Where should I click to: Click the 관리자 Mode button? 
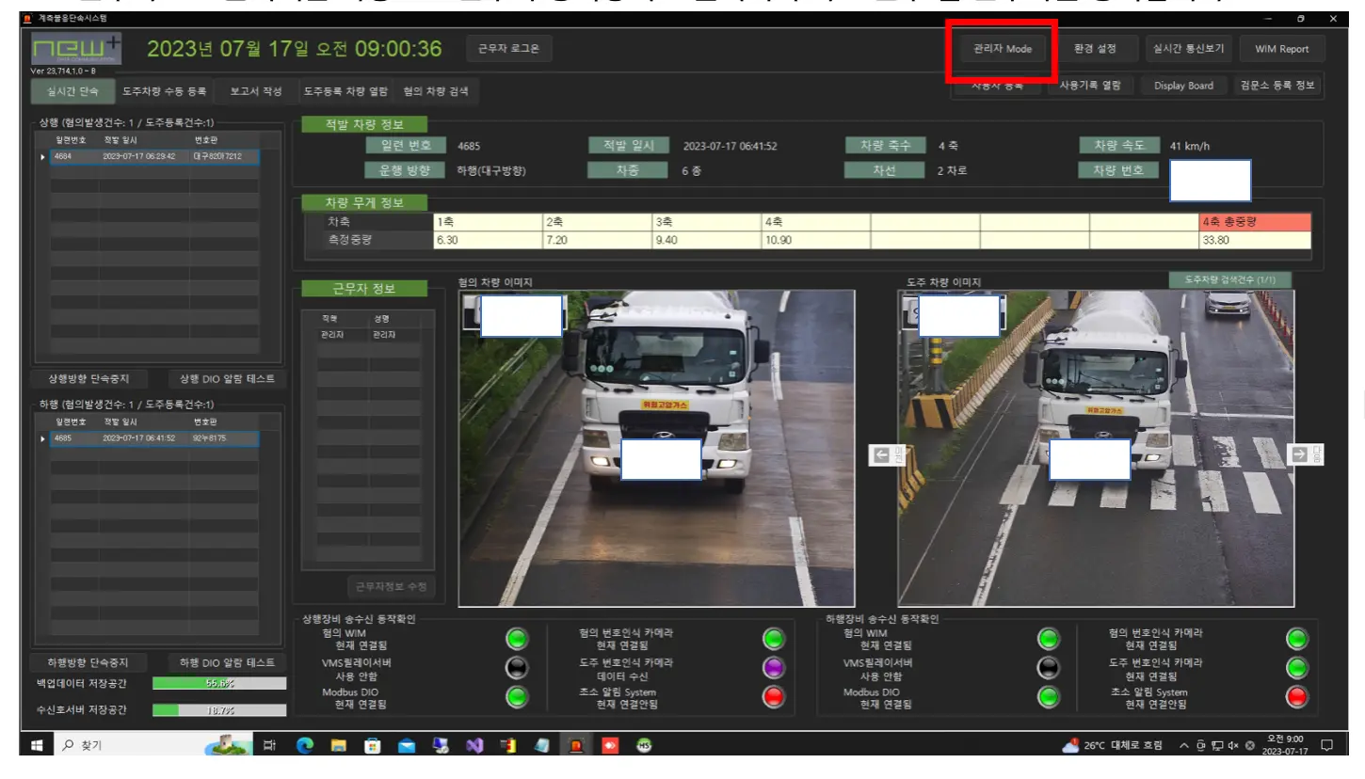1002,50
